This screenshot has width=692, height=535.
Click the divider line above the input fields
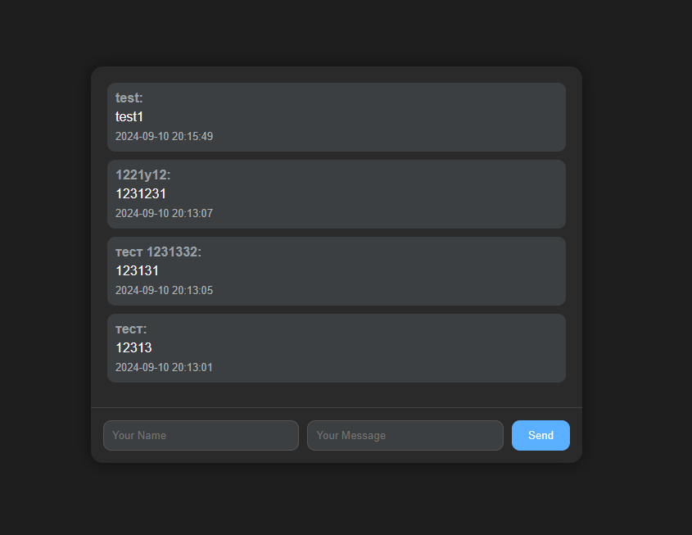point(337,407)
